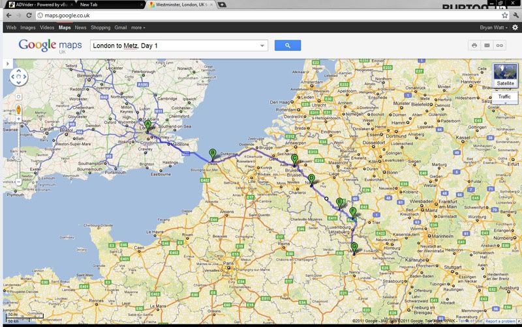This screenshot has width=522, height=327.
Task: Go back with the browser back arrow
Action: [x=9, y=15]
